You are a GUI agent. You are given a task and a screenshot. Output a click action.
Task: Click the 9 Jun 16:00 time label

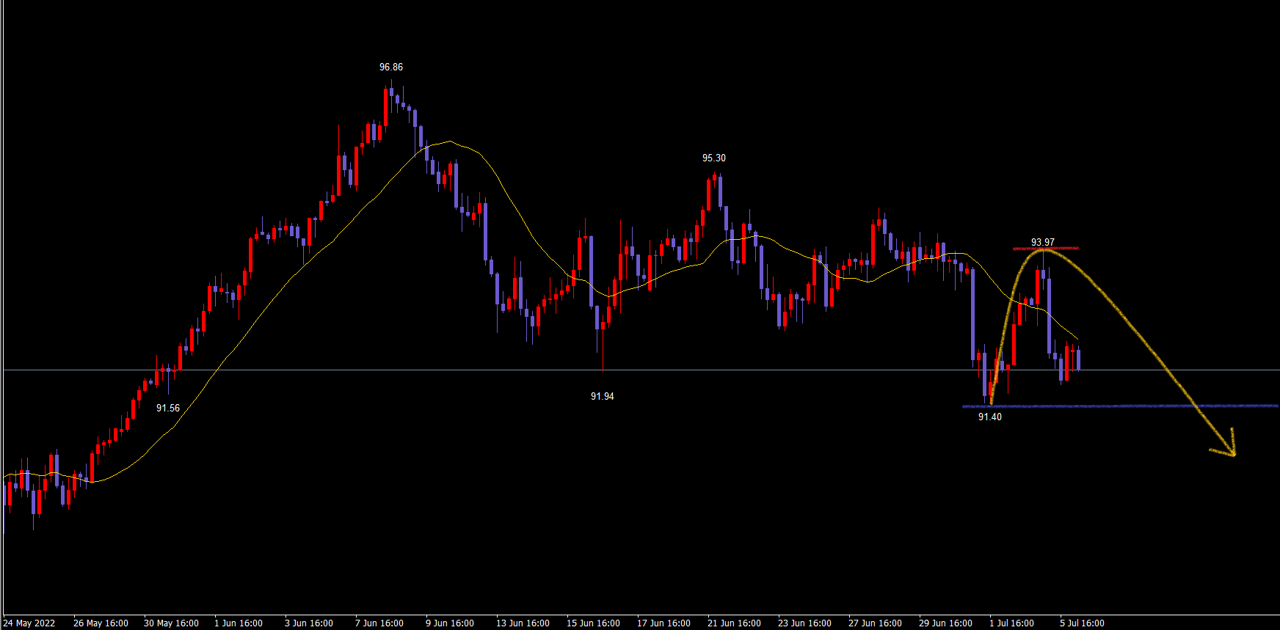(449, 623)
